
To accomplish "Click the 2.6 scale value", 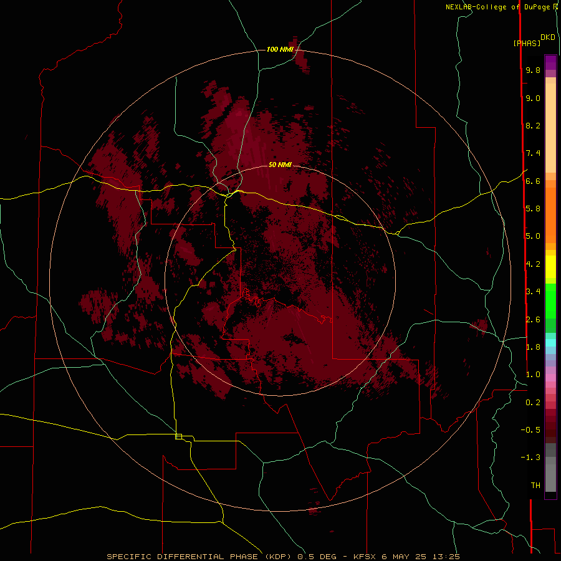I will (x=533, y=320).
